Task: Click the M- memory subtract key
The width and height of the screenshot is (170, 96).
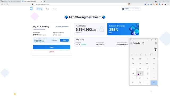Action: (146, 55)
